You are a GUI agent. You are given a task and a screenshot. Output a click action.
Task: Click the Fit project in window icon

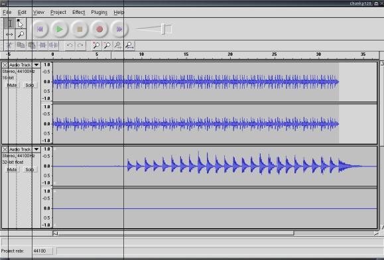pyautogui.click(x=129, y=45)
